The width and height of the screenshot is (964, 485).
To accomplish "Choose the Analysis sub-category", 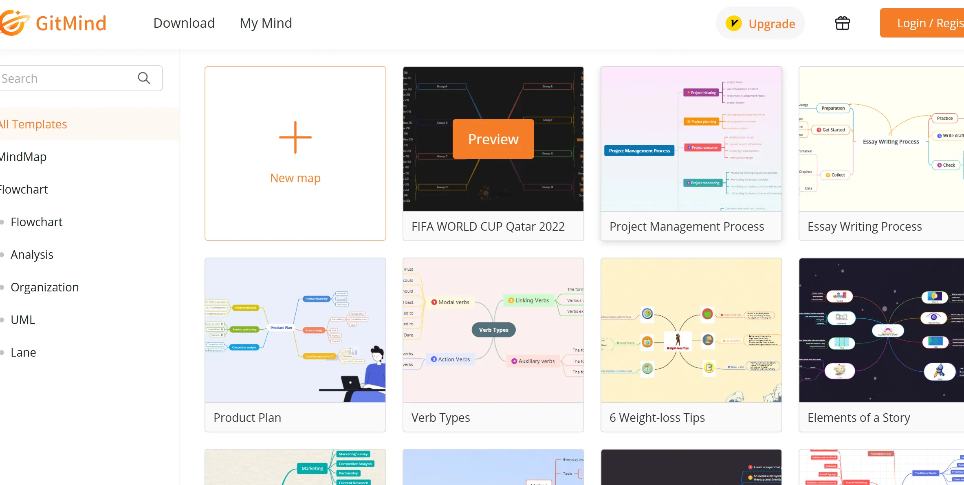I will [x=32, y=255].
